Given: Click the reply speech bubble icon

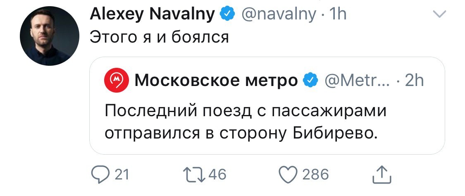Looking at the screenshot, I should coord(100,174).
